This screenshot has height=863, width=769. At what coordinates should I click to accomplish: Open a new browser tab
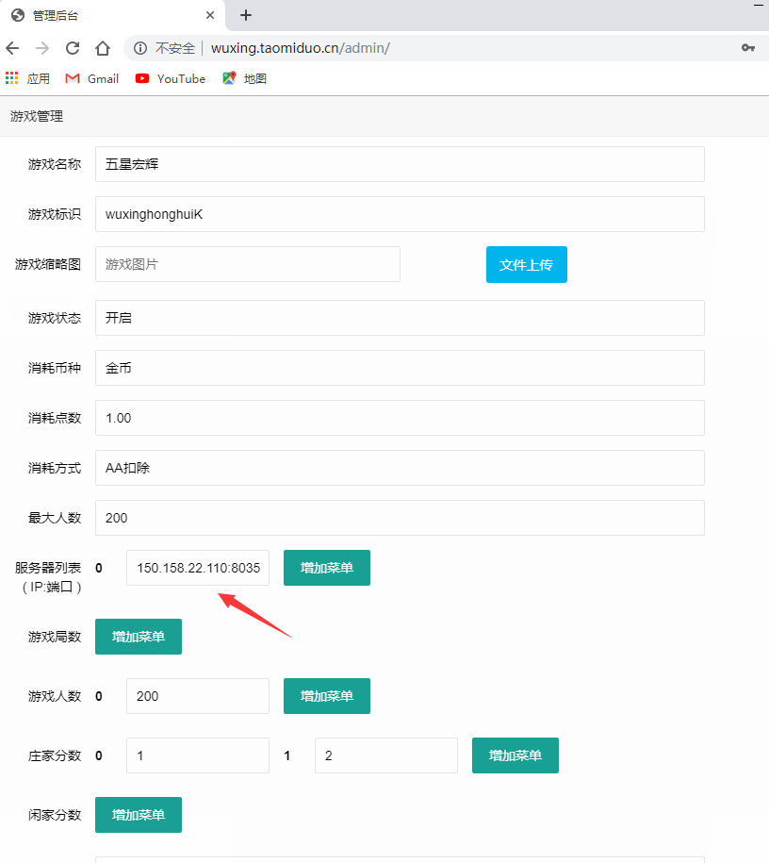click(x=244, y=15)
